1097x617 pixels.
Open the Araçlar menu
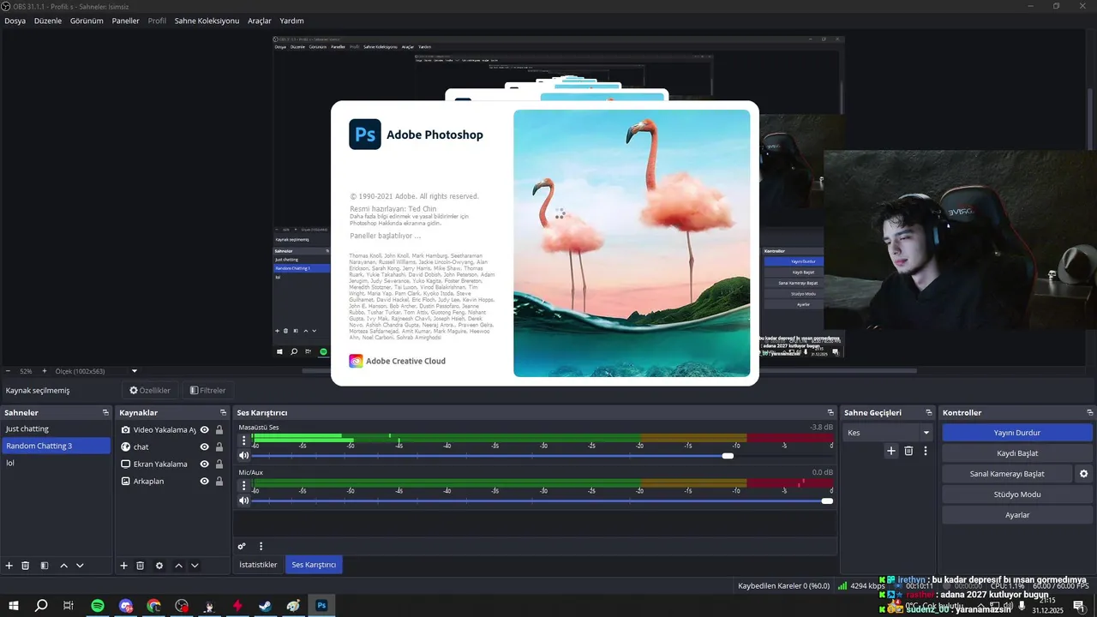click(260, 21)
